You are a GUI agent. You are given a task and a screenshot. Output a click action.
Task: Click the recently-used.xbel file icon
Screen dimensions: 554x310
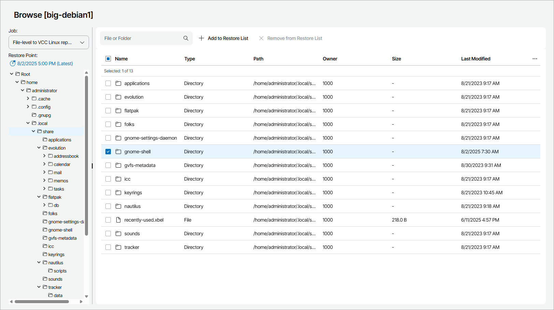118,220
